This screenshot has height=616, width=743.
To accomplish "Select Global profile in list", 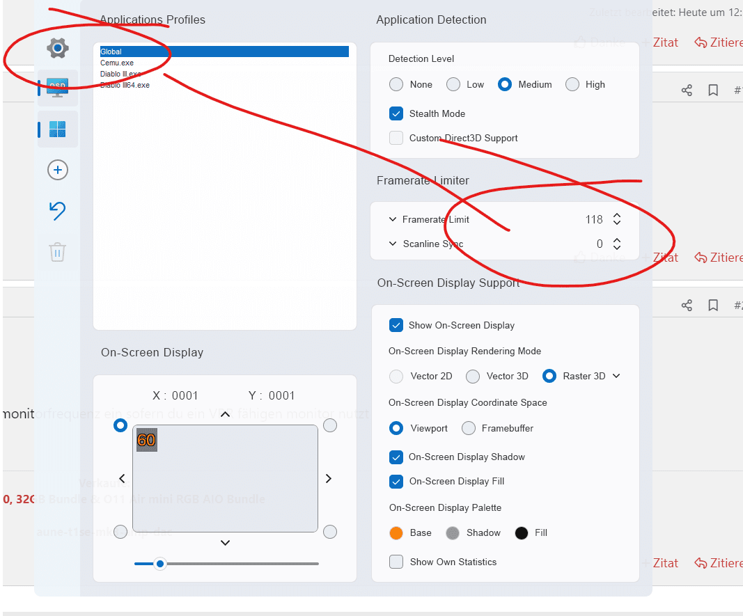I will [224, 52].
